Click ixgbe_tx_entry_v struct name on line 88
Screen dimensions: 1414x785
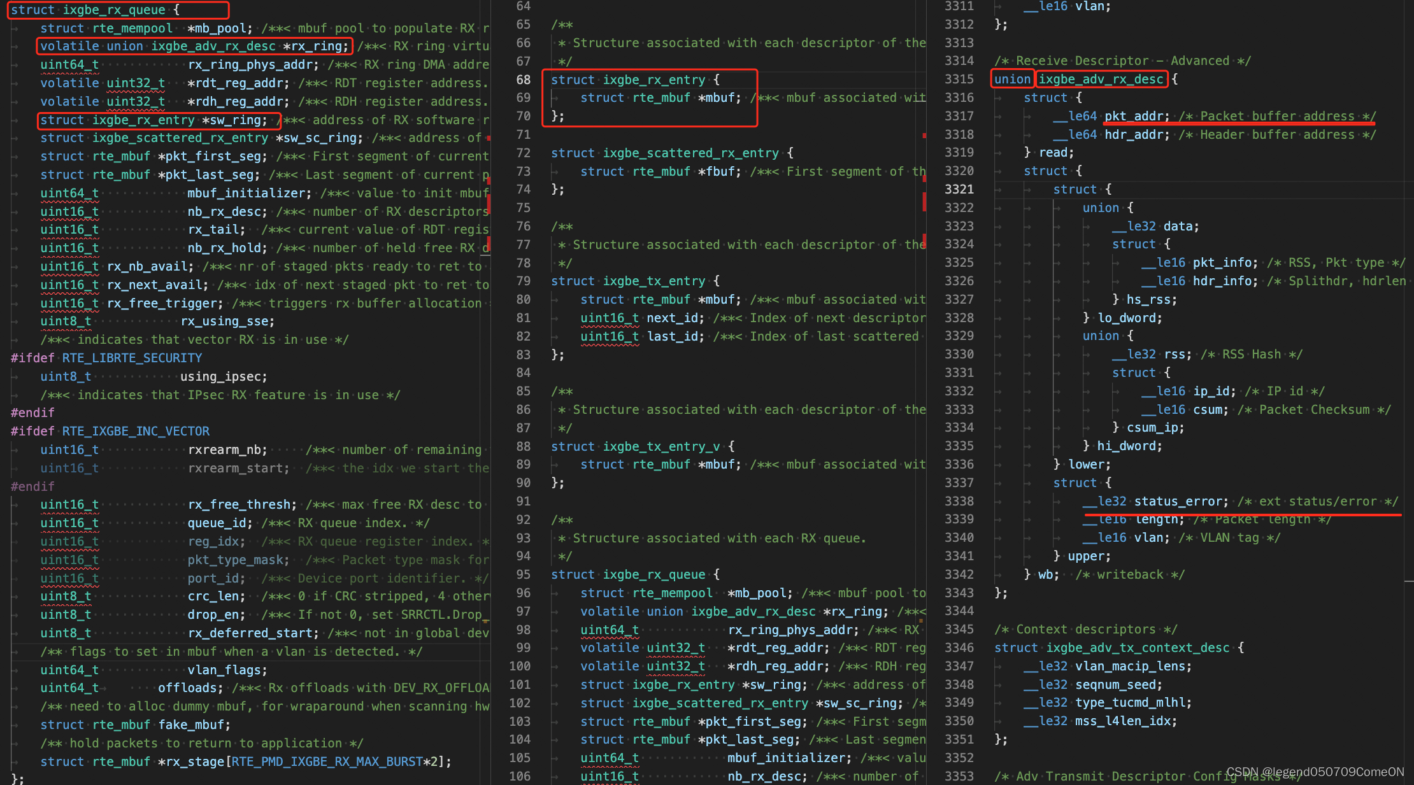[x=661, y=446]
